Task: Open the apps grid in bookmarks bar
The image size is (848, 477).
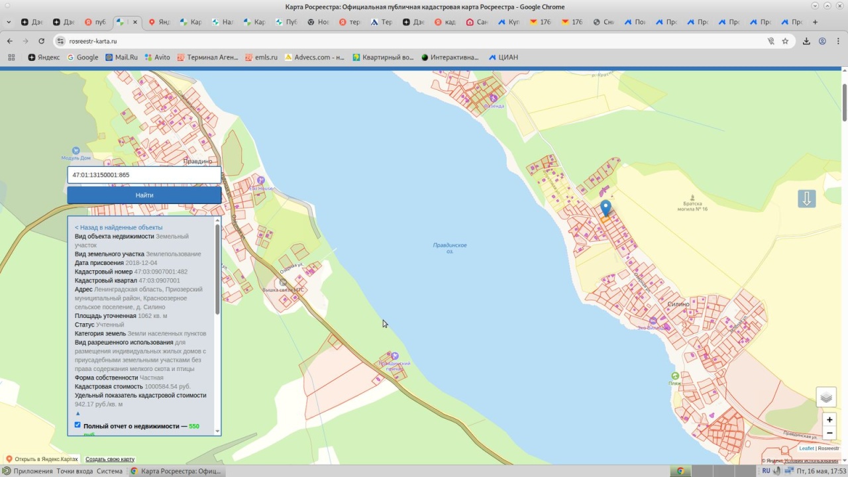Action: point(11,57)
